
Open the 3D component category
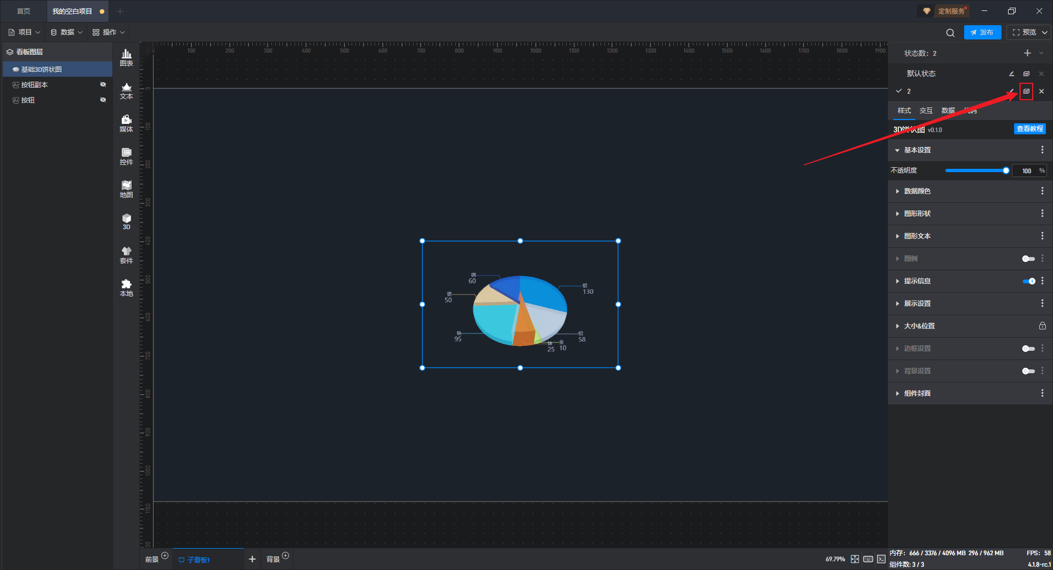[126, 221]
